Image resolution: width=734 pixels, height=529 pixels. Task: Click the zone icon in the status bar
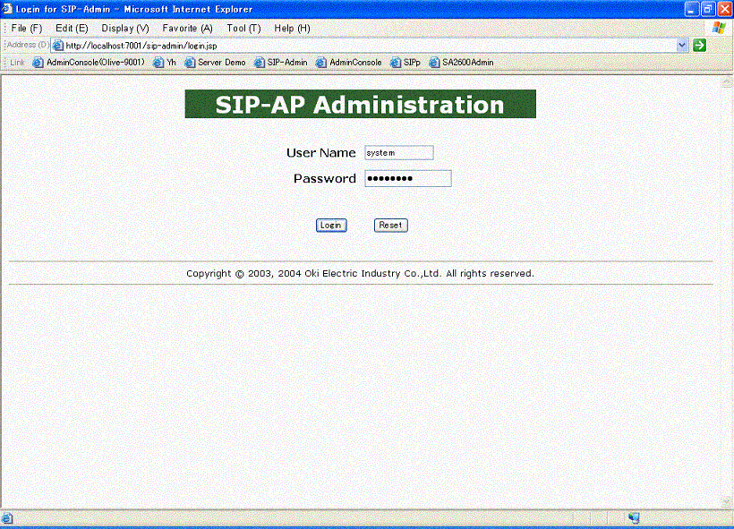click(634, 517)
